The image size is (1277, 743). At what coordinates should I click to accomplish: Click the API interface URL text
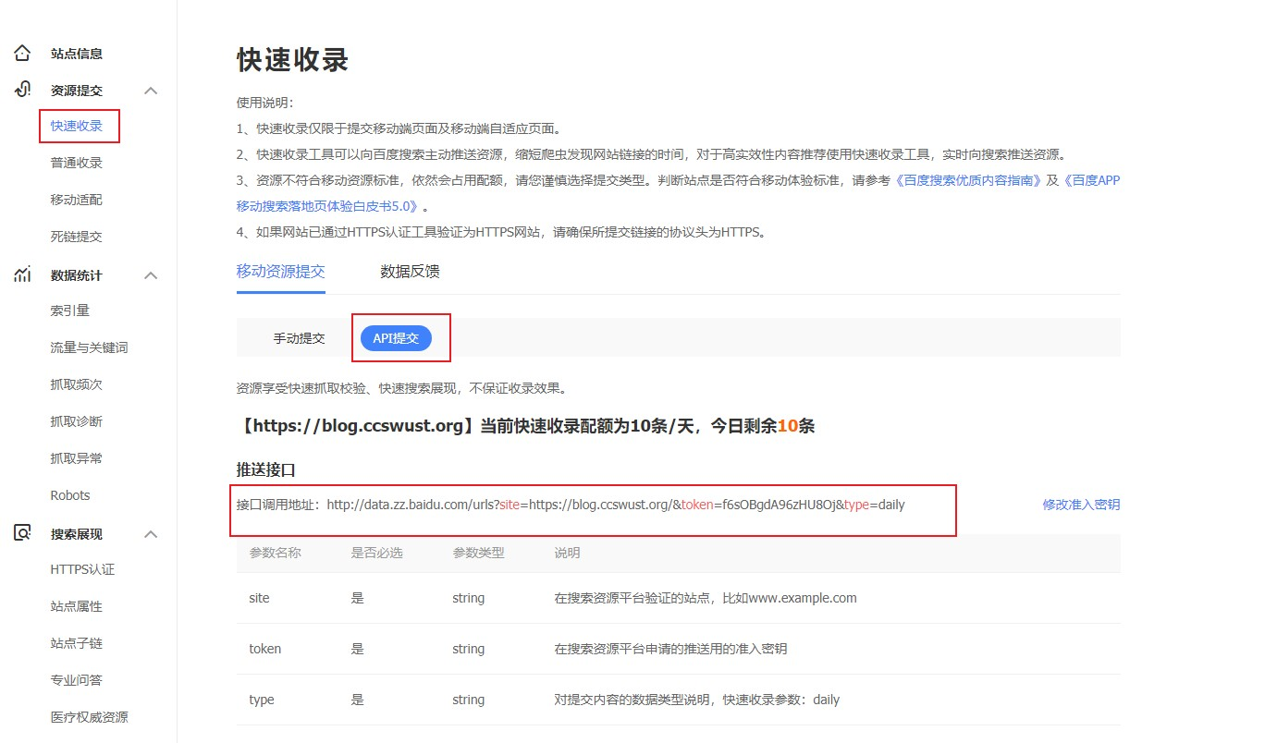[615, 505]
